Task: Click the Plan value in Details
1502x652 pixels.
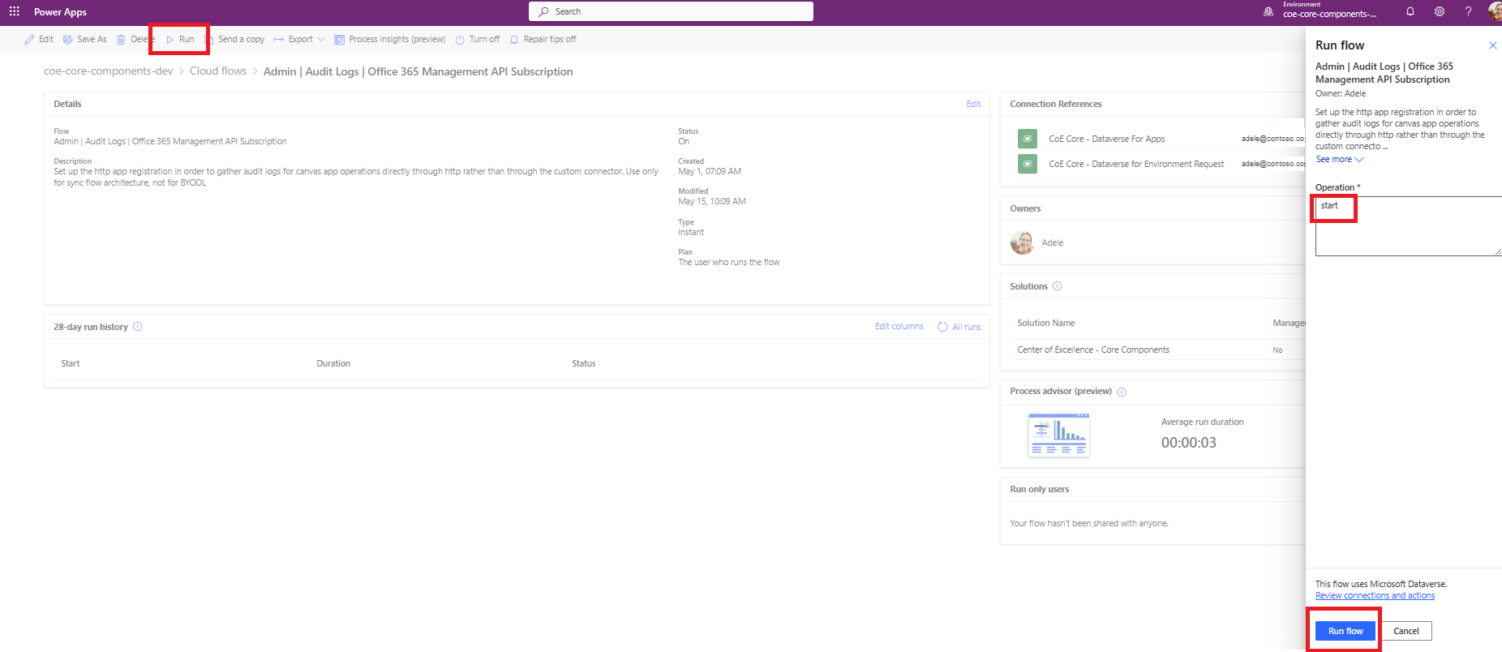Action: [x=729, y=262]
